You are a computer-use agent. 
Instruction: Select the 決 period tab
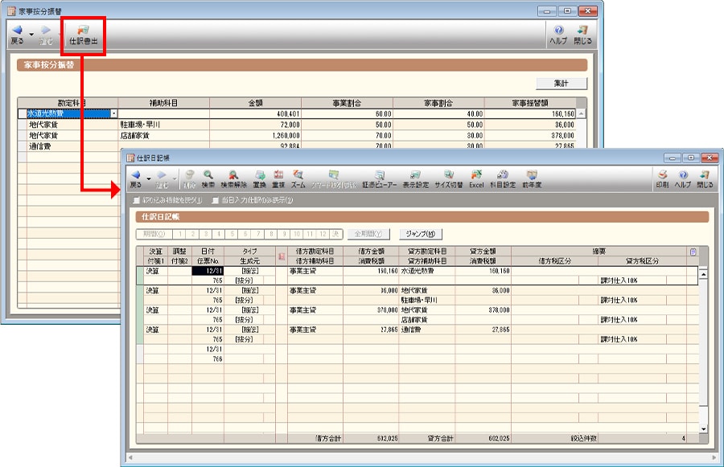coord(337,234)
